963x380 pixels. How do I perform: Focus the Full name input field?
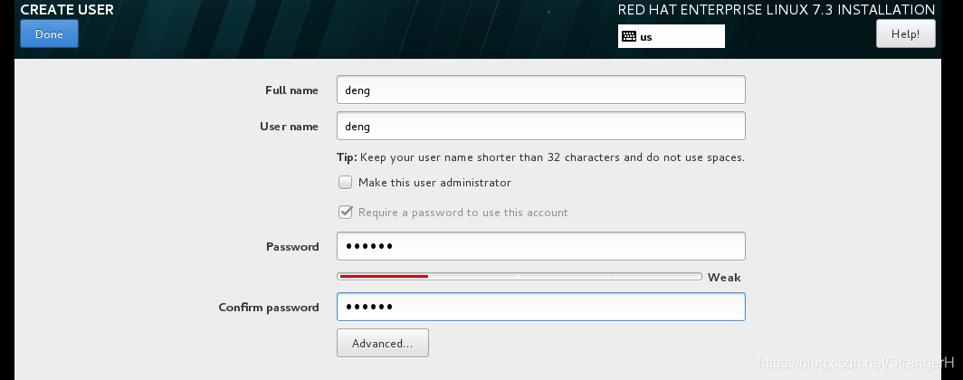click(x=540, y=90)
